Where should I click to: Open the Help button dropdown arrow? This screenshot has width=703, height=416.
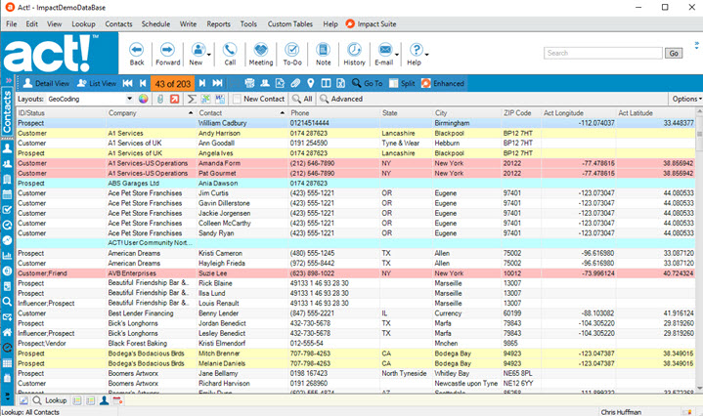[427, 55]
